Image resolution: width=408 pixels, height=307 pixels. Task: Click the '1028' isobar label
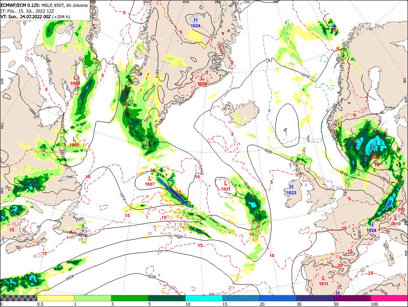pyautogui.click(x=151, y=277)
